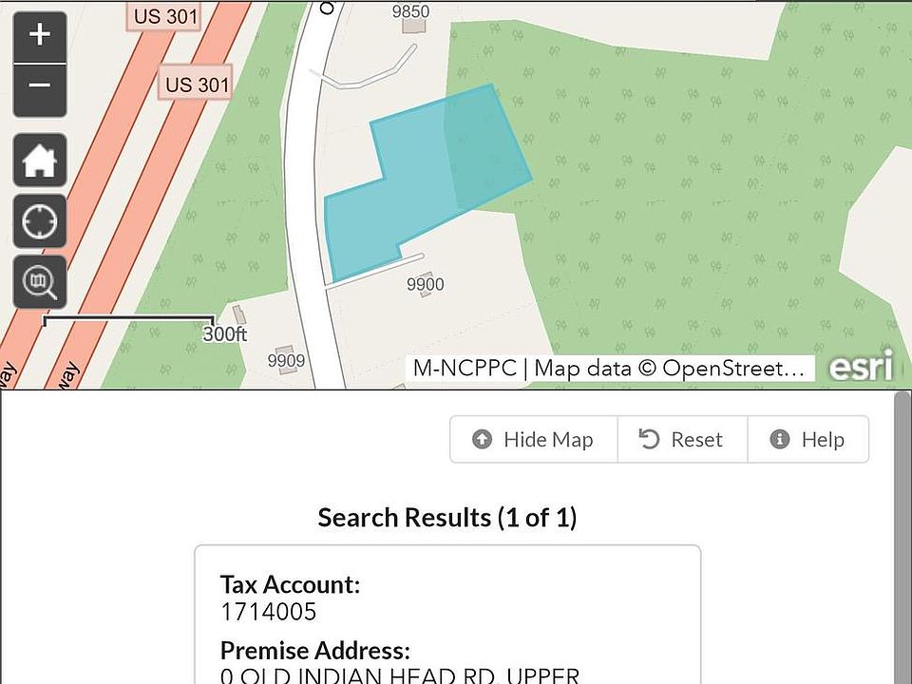Screen dimensions: 912x684
Task: Select the building labeled 9909
Action: (285, 360)
